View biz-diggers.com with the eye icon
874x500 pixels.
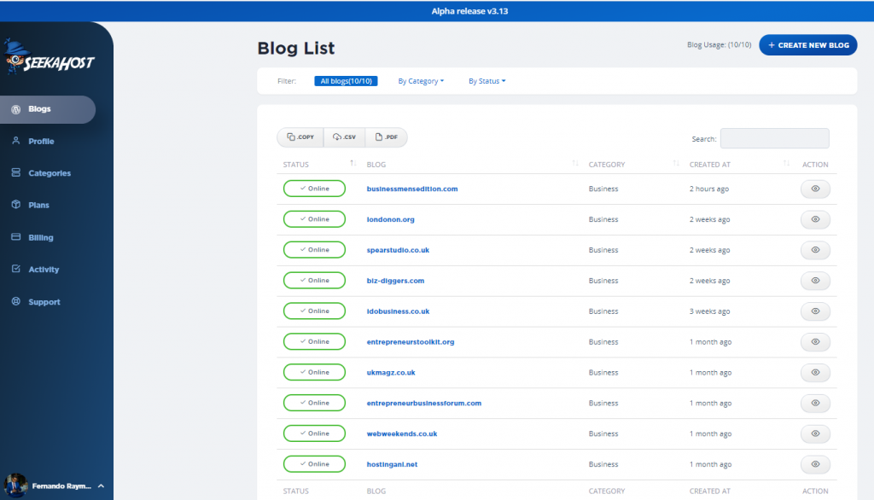click(815, 281)
